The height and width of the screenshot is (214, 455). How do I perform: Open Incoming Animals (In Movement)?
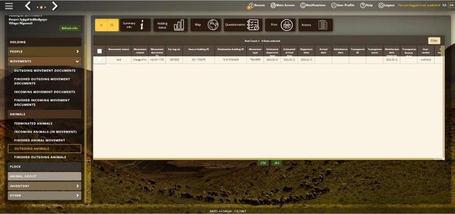tap(45, 132)
